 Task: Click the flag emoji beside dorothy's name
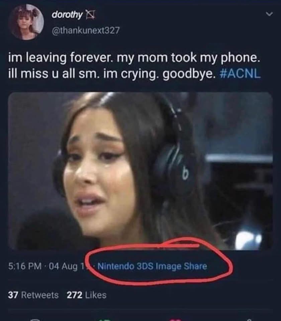[90, 14]
